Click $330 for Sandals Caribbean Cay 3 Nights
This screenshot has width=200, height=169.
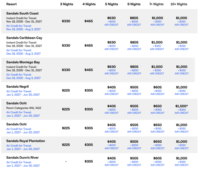click(66, 45)
